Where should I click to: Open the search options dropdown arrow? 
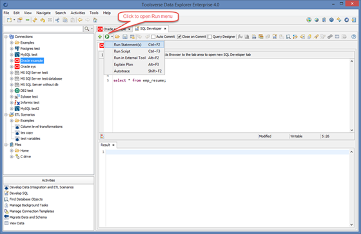click(92, 29)
